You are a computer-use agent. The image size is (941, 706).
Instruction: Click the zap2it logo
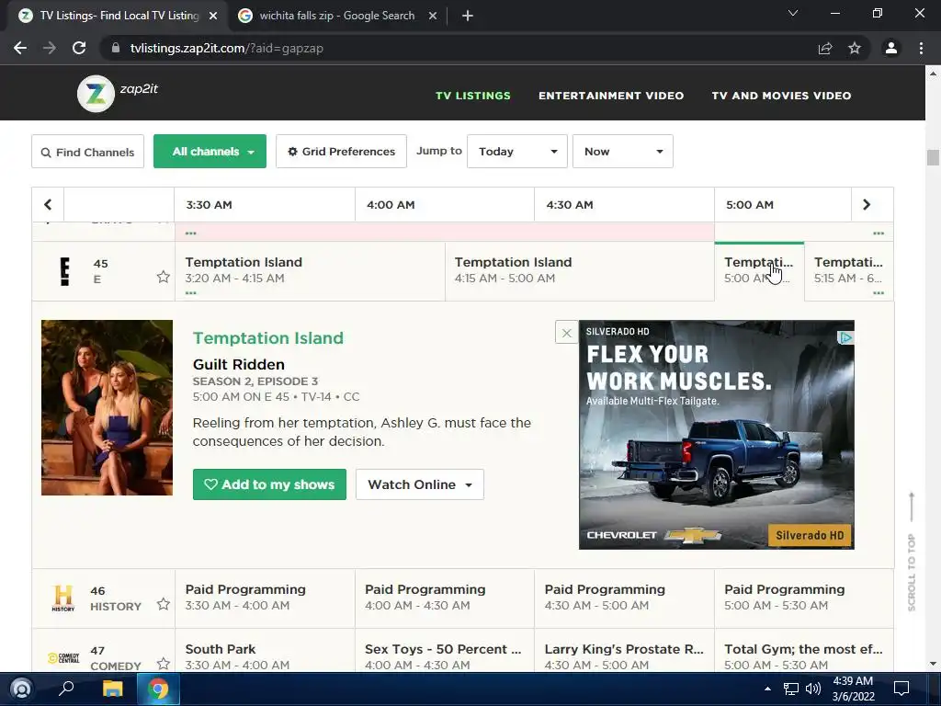118,93
